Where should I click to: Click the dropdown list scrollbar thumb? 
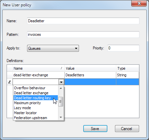(61, 102)
